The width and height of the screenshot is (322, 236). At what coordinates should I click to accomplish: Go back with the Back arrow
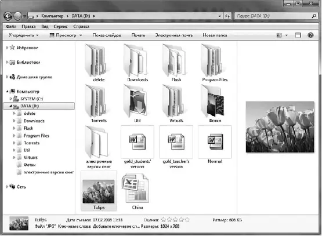pyautogui.click(x=8, y=16)
